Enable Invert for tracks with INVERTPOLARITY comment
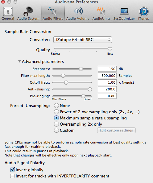Viewport: 153px width, 183px height. 12,176
